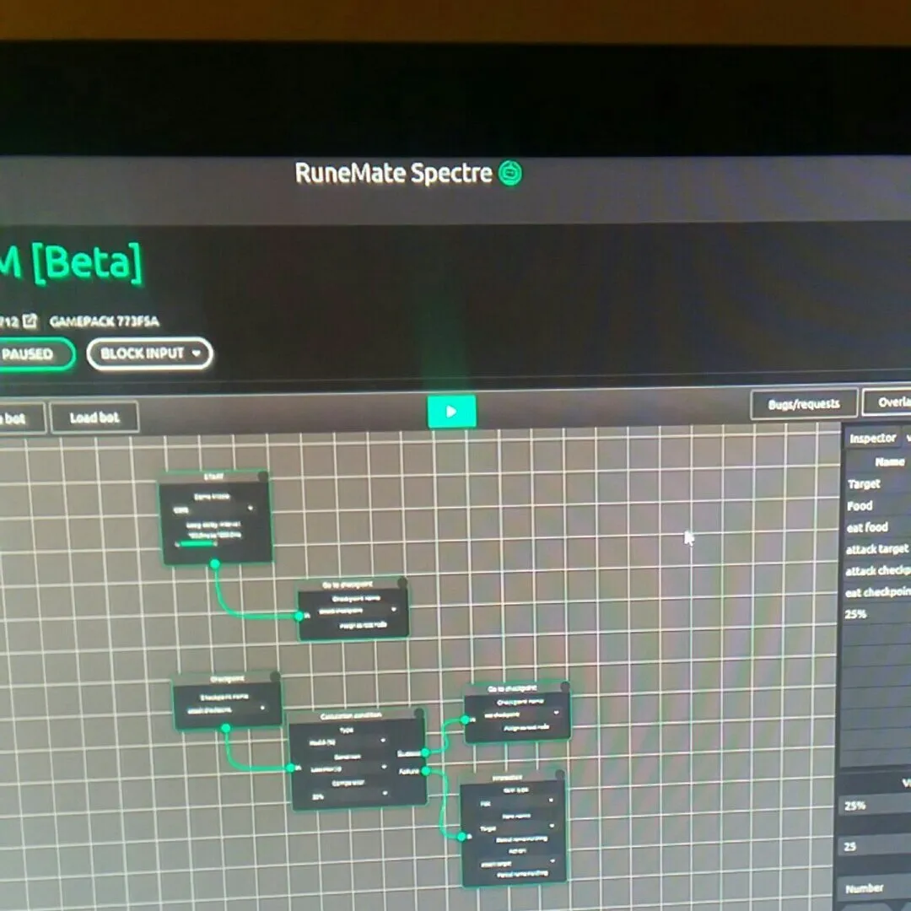Click the Calculation condition node title
Screen dimensions: 911x911
(x=350, y=715)
